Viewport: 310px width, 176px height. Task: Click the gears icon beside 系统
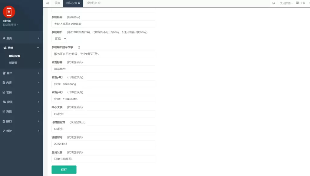coord(5,48)
